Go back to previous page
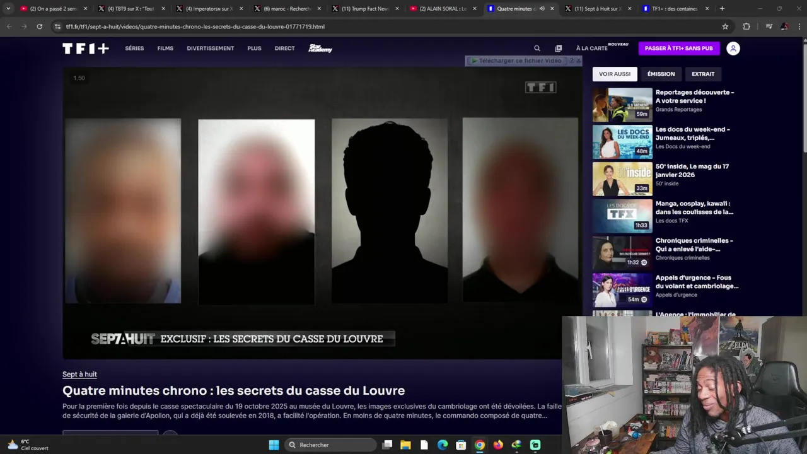The width and height of the screenshot is (807, 454). tap(9, 26)
